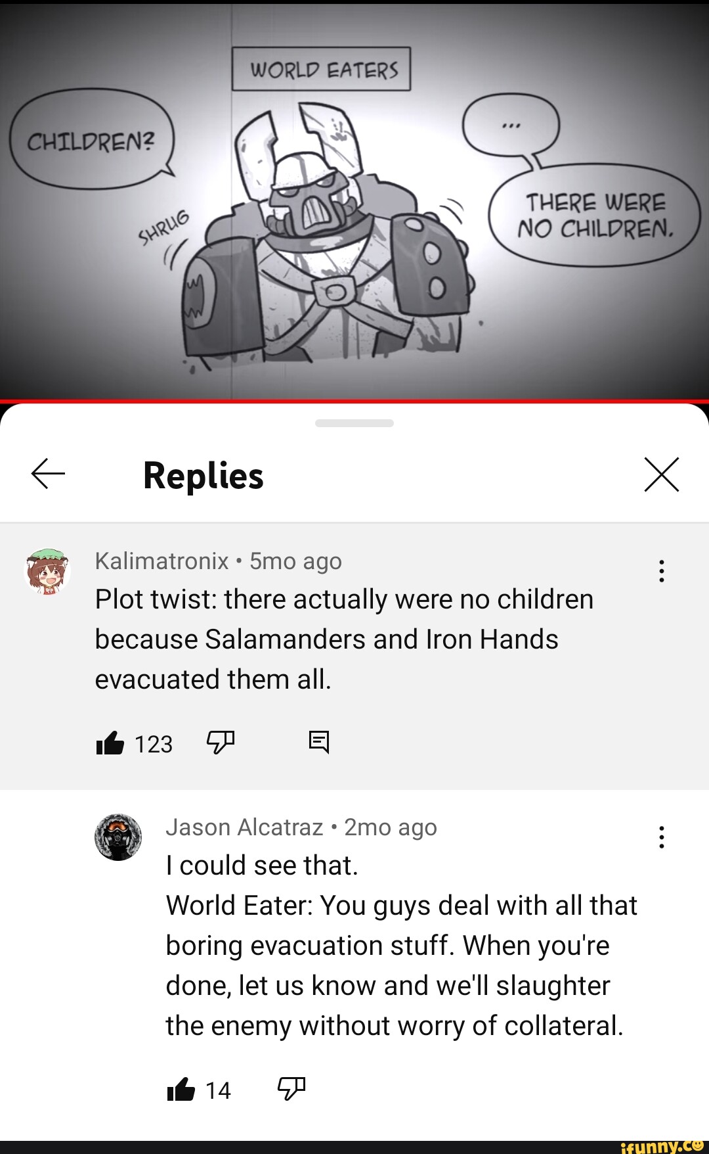Open options menu for Jason Alcatraz's reply
Viewport: 709px width, 1154px height.
coord(661,837)
